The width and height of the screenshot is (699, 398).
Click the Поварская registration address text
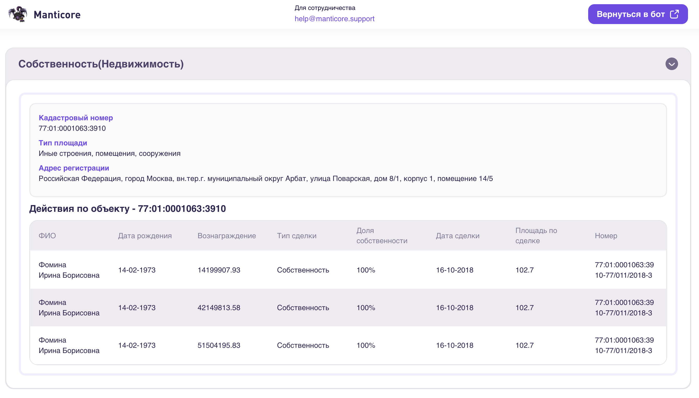(x=266, y=179)
